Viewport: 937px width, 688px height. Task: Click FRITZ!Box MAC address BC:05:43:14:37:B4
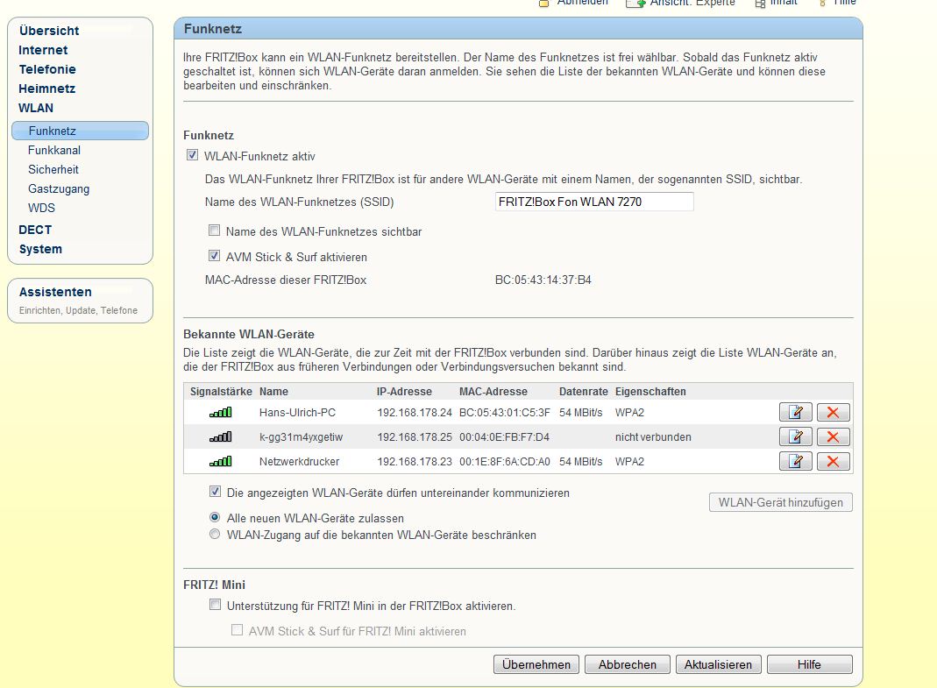pyautogui.click(x=543, y=280)
